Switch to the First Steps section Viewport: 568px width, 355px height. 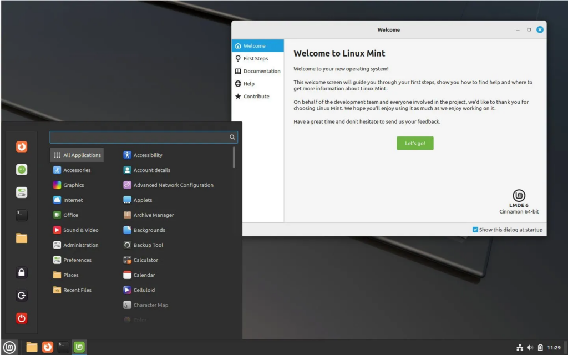coord(256,58)
